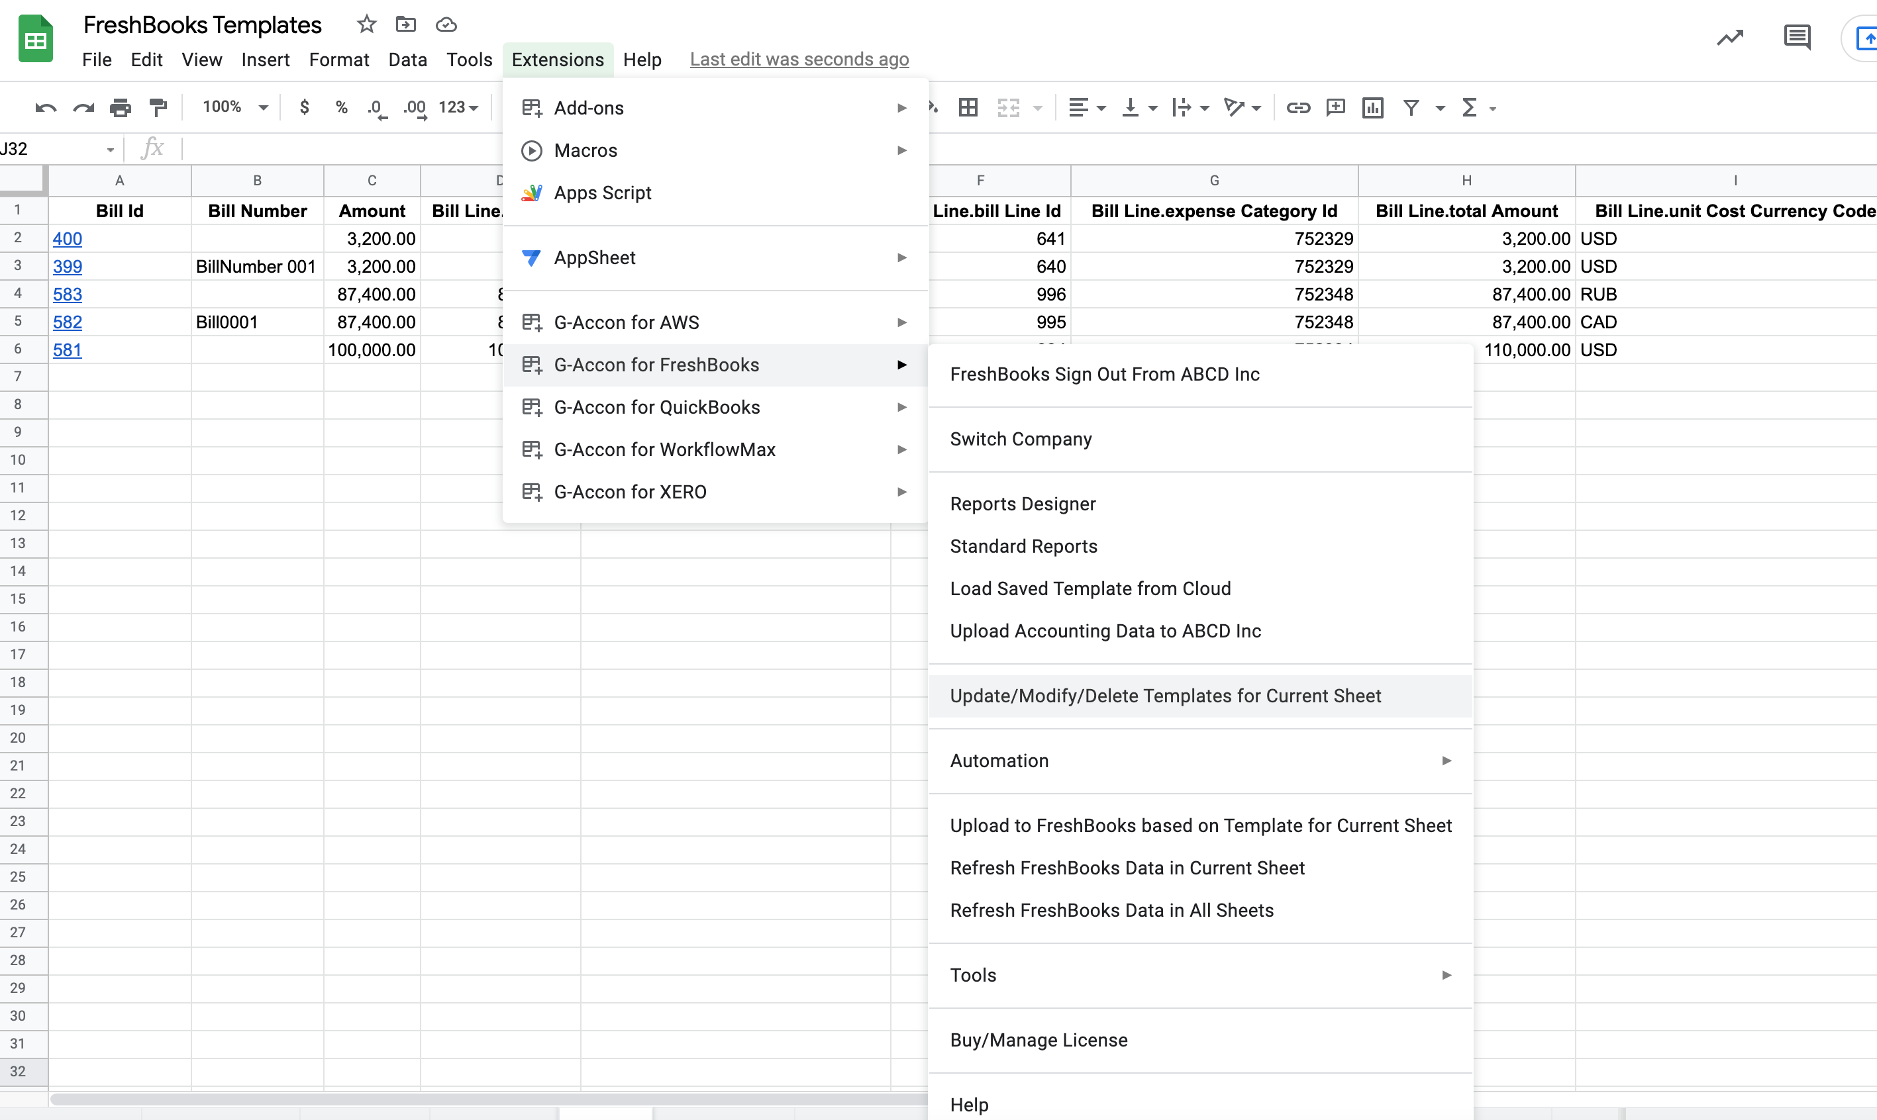Click the Redo icon

[x=83, y=108]
